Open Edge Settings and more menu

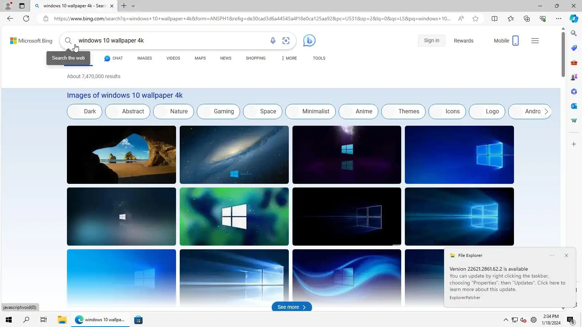tap(559, 19)
